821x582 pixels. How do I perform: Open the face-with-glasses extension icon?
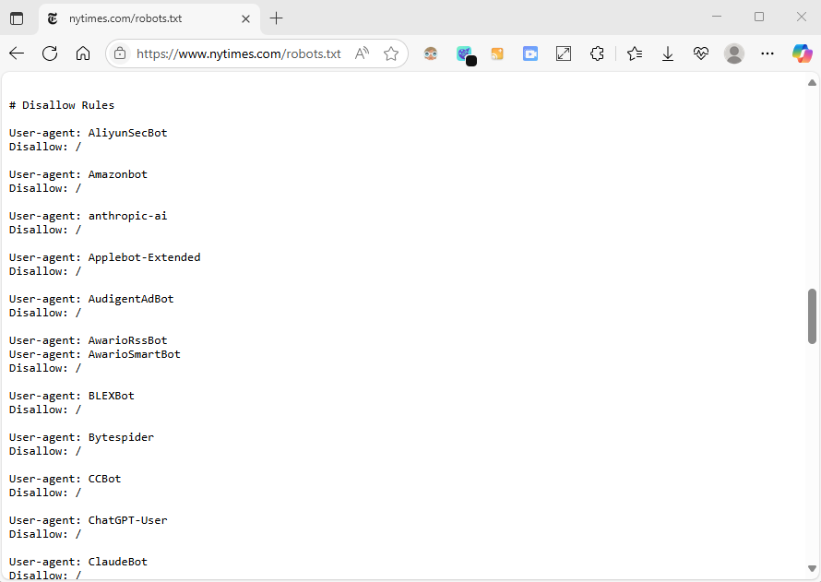[x=431, y=53]
